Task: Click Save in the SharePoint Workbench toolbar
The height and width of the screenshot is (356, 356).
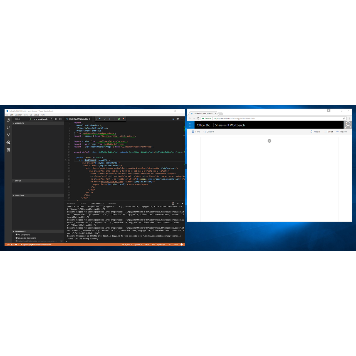Action: (196, 132)
